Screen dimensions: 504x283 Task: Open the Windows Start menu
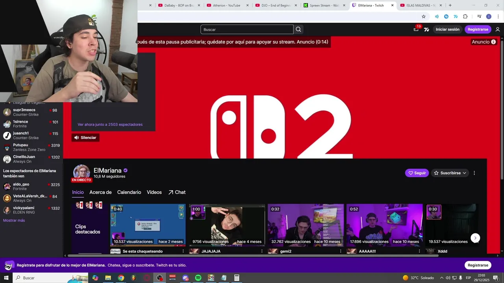6,278
